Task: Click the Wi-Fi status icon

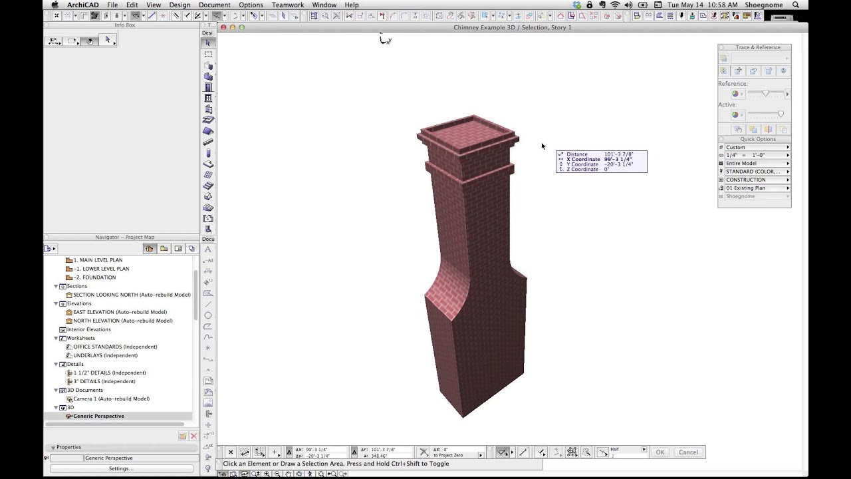Action: pyautogui.click(x=615, y=5)
